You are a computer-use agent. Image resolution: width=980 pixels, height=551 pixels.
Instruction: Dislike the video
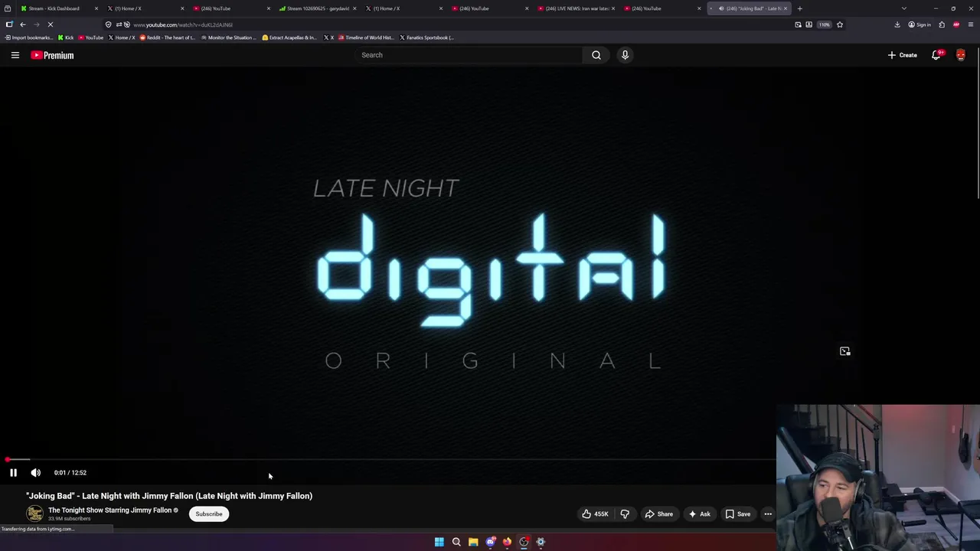(625, 514)
